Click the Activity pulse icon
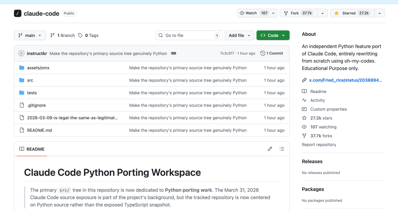The width and height of the screenshot is (398, 213). click(x=304, y=100)
